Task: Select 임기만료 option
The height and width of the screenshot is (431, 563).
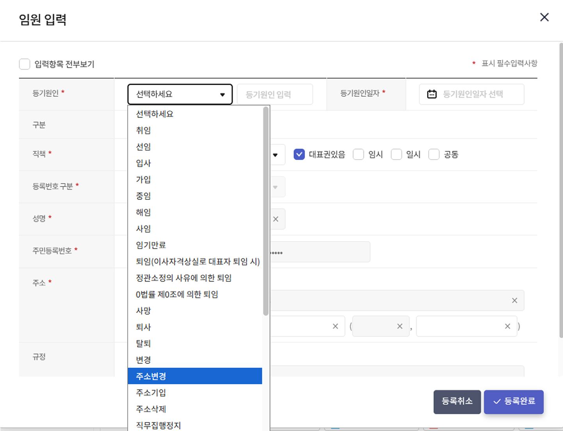Action: 195,245
